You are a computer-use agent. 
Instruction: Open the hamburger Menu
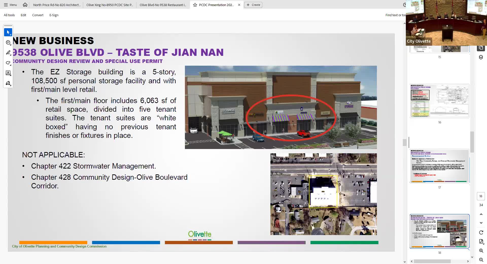[x=10, y=5]
